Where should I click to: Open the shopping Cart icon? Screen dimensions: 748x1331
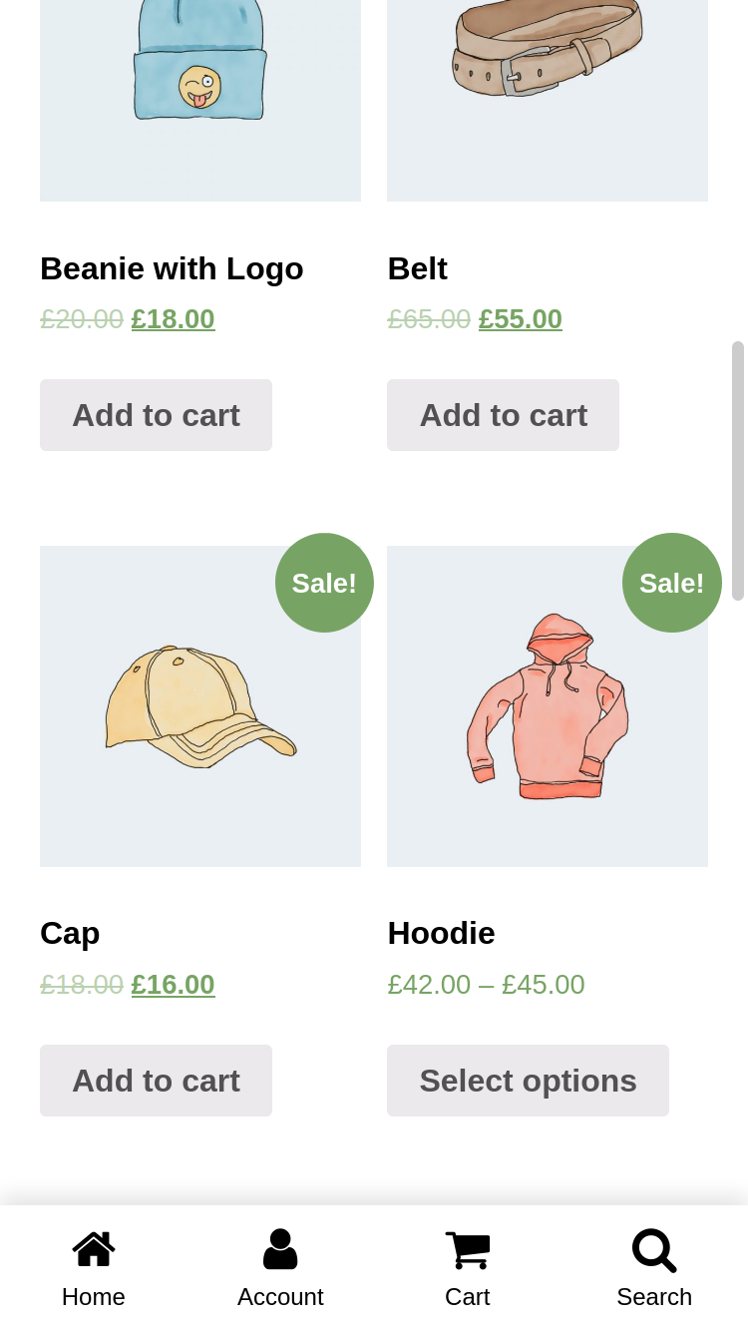(467, 1250)
